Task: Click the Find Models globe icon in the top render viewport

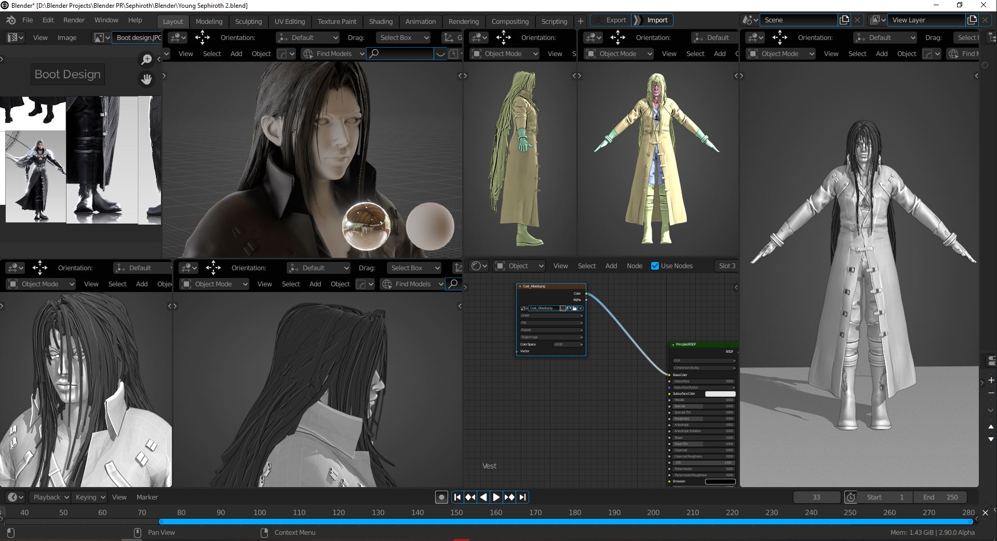Action: 308,53
